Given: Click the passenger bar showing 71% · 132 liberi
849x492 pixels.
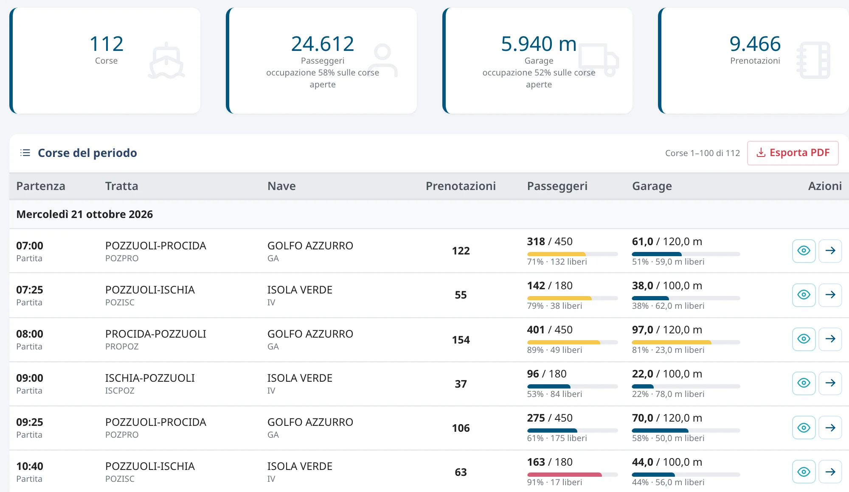Looking at the screenshot, I should tap(572, 254).
